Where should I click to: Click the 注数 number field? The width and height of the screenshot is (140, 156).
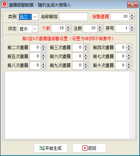90,29
